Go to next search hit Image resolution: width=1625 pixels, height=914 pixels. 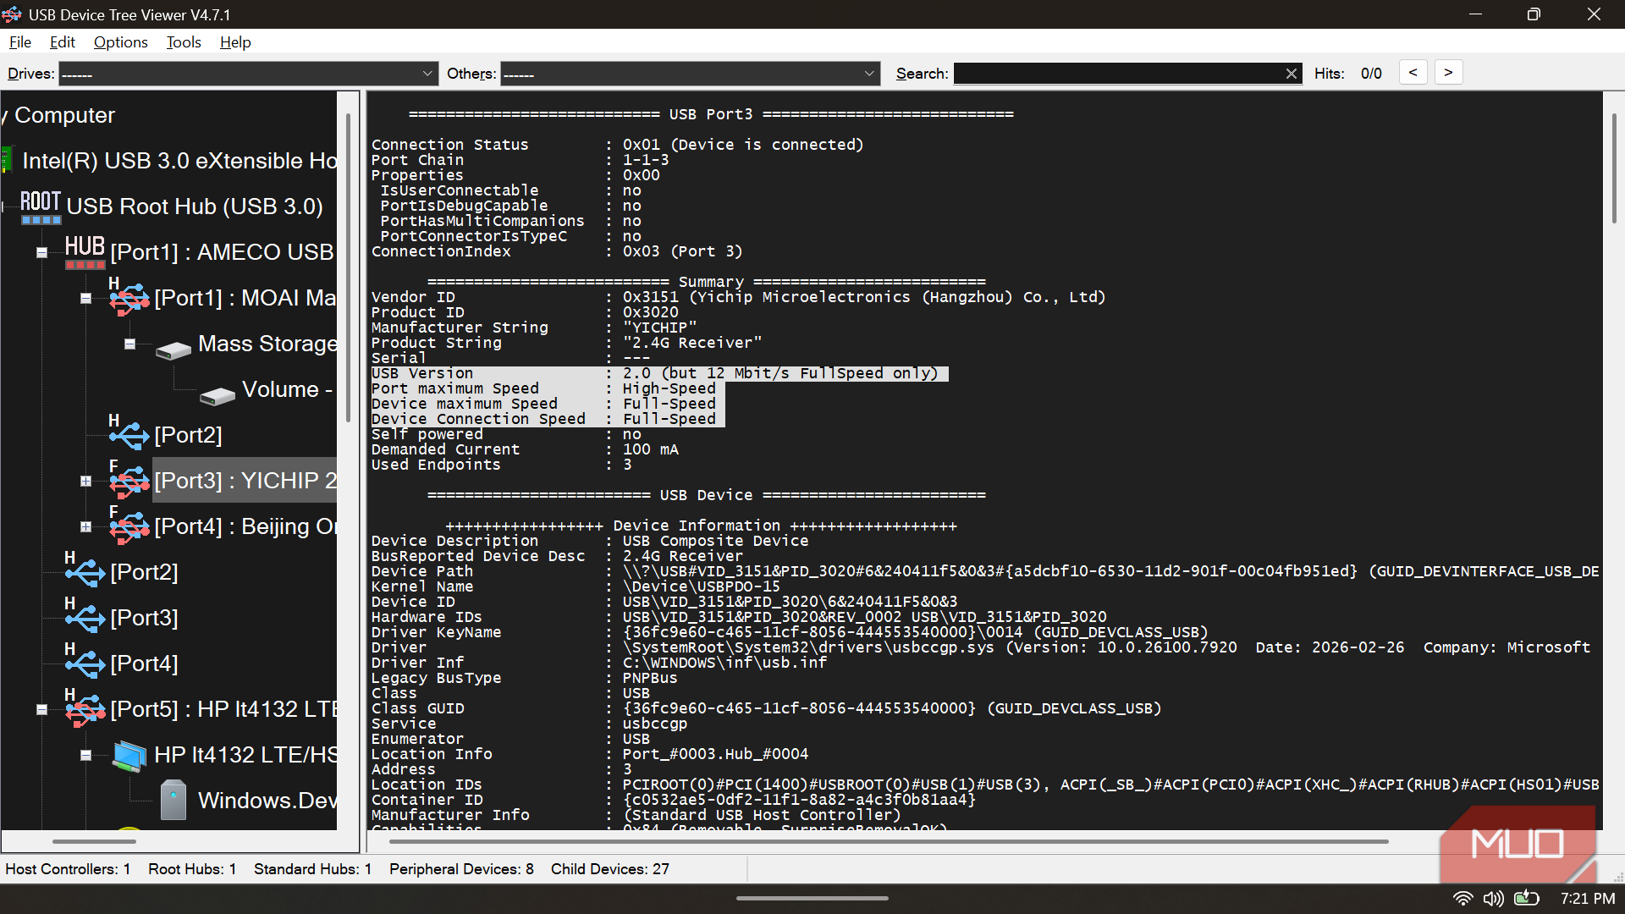pos(1448,73)
